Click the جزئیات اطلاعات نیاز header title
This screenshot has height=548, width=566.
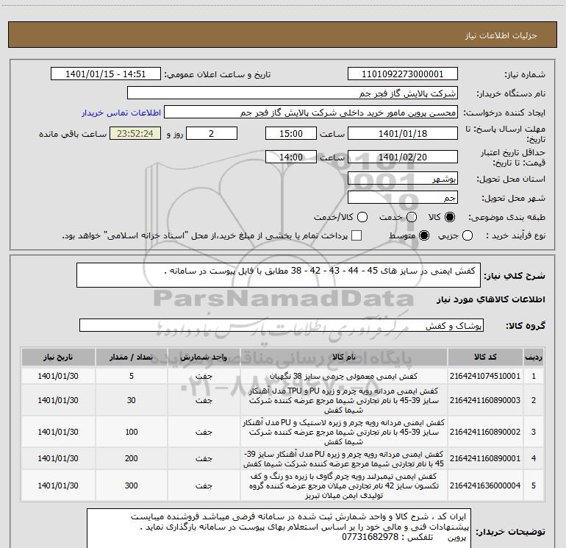pos(501,35)
